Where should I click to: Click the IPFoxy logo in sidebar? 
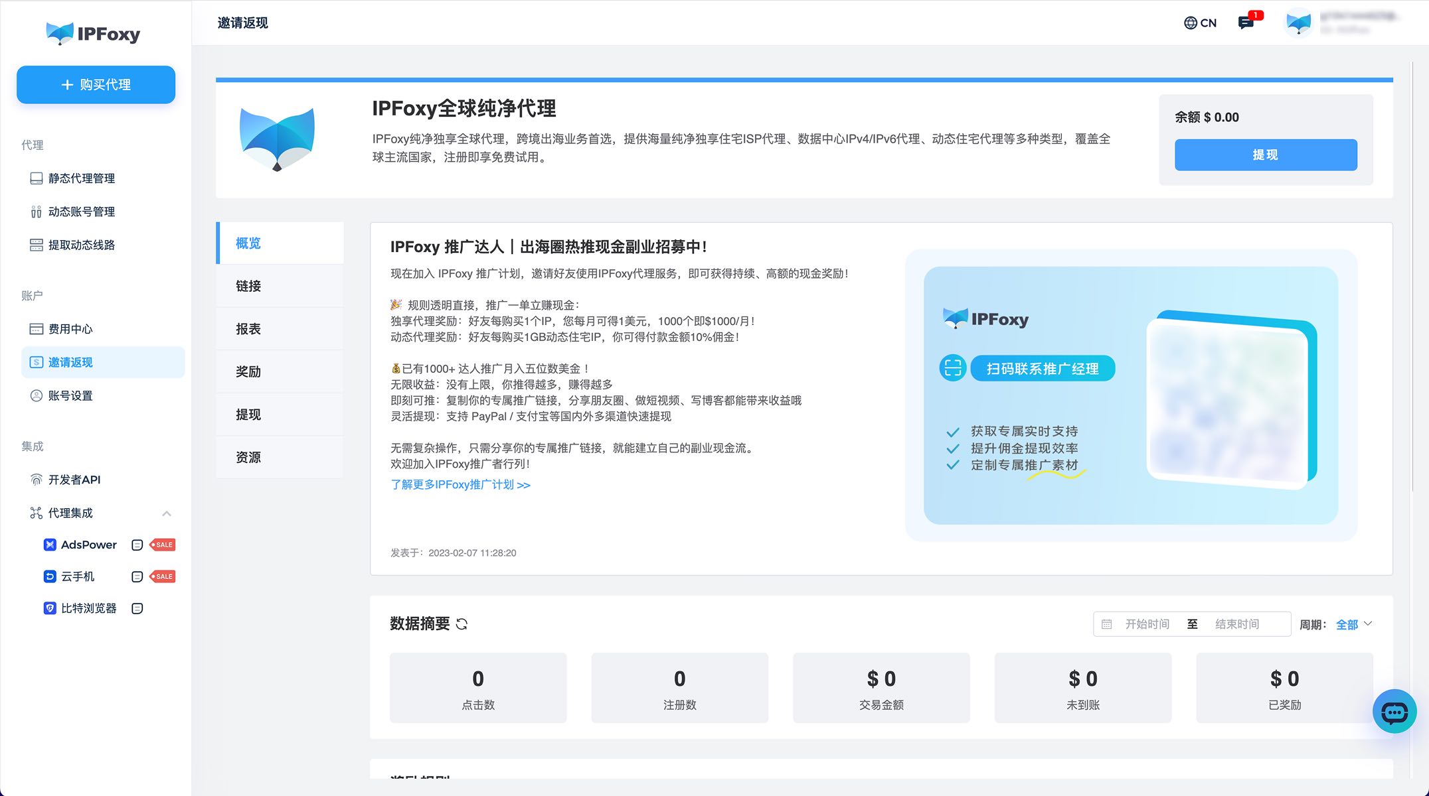[x=93, y=33]
